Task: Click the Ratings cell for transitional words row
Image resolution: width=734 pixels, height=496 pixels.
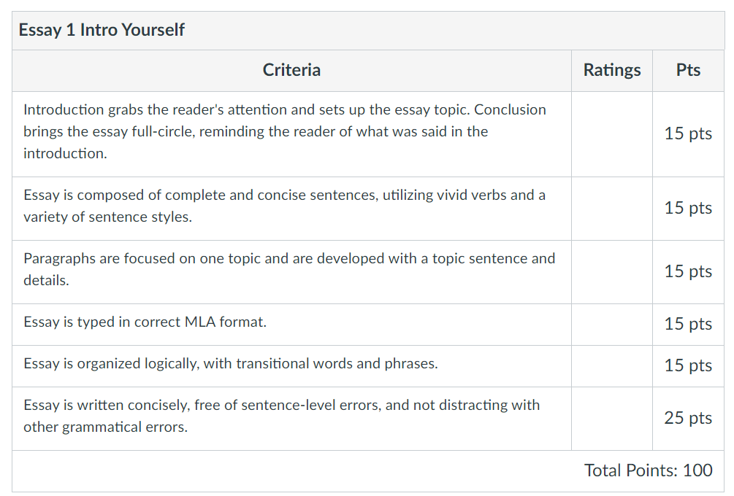Action: [x=612, y=366]
